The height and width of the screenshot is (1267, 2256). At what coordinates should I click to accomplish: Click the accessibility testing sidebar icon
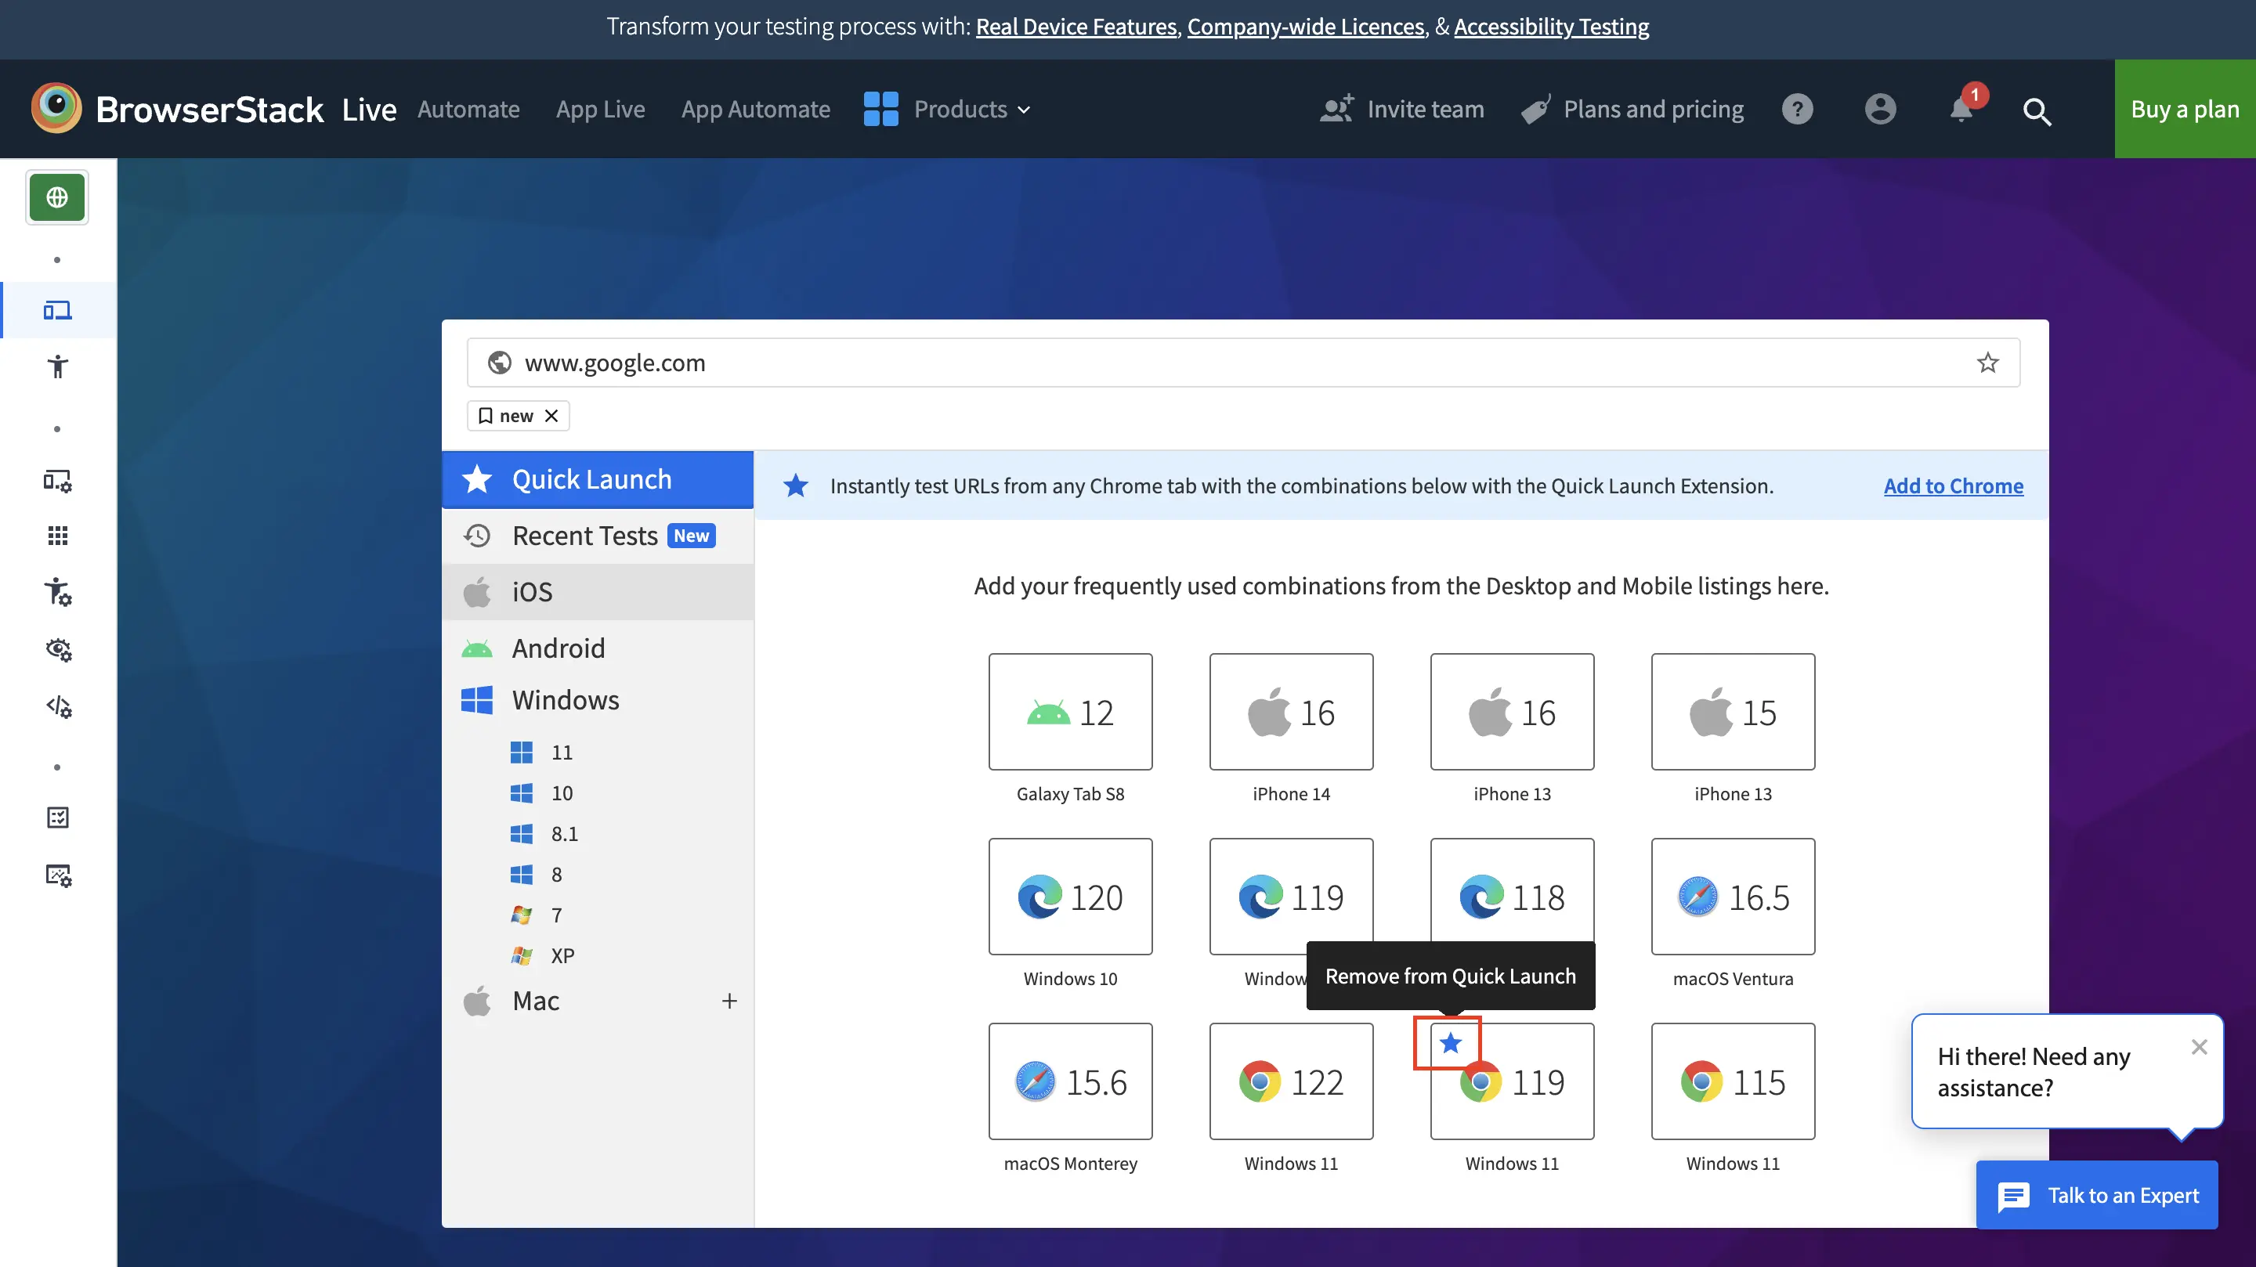pyautogui.click(x=58, y=366)
